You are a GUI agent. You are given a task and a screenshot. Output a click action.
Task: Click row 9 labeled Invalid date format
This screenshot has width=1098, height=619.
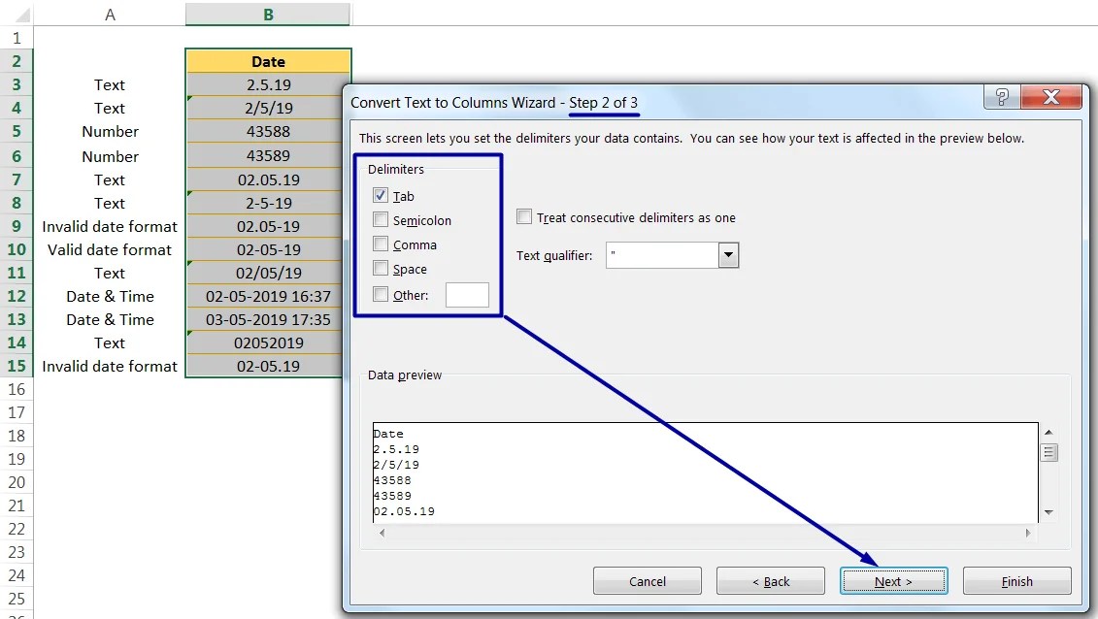click(109, 226)
